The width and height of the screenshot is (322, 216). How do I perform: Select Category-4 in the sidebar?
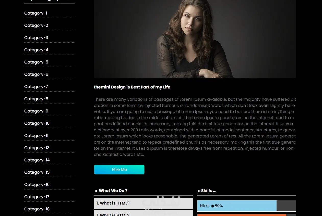click(36, 50)
